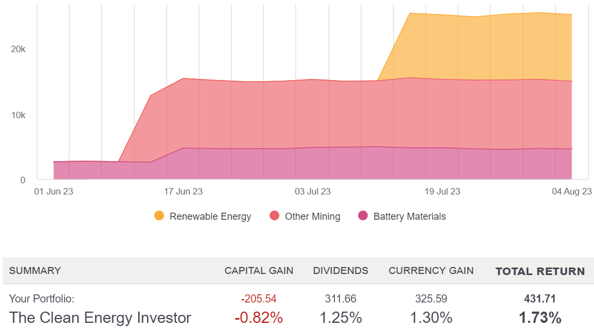Screen dimensions: 594x332
Task: Click the 1.30% currency gain percentage
Action: tap(431, 317)
